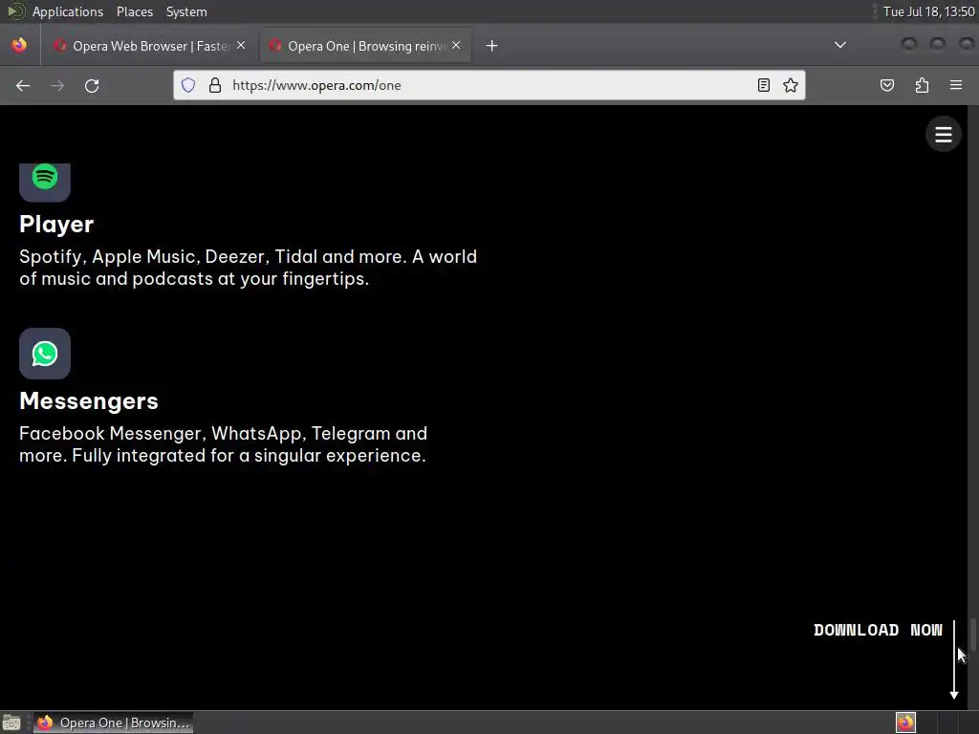Click the WhatsApp Messengers icon
The width and height of the screenshot is (979, 734).
point(45,354)
